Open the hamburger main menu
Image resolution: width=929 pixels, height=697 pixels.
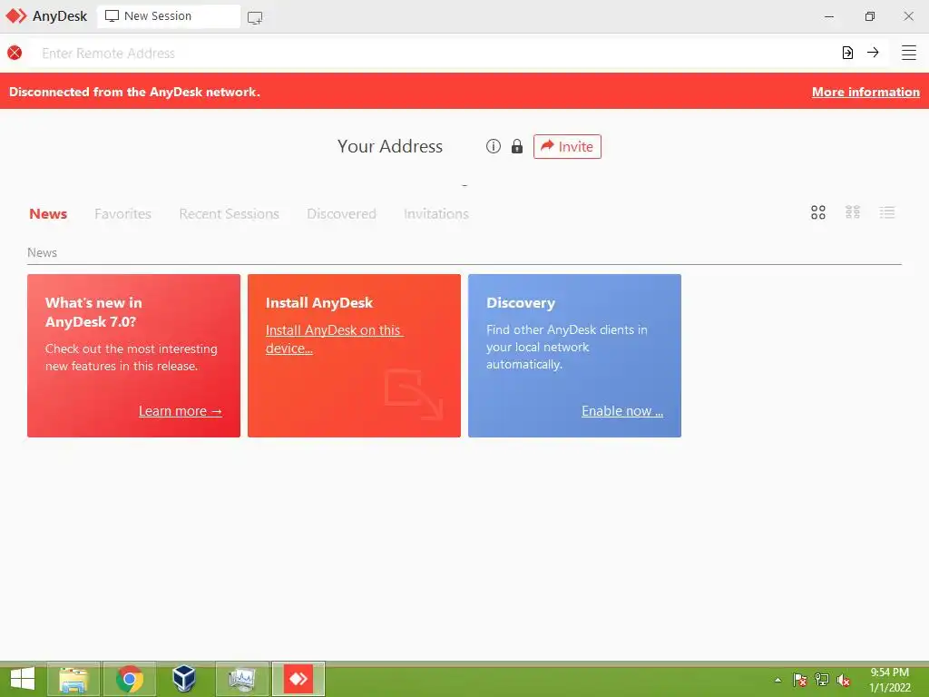pos(909,53)
